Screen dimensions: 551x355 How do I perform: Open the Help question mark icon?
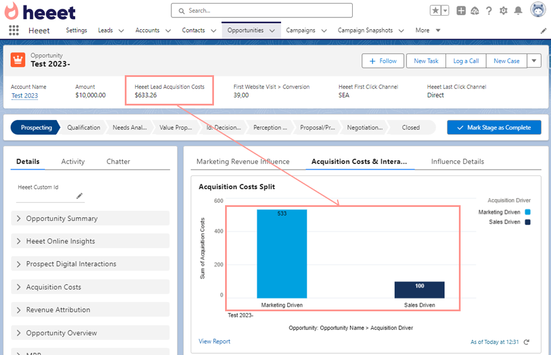pos(489,11)
